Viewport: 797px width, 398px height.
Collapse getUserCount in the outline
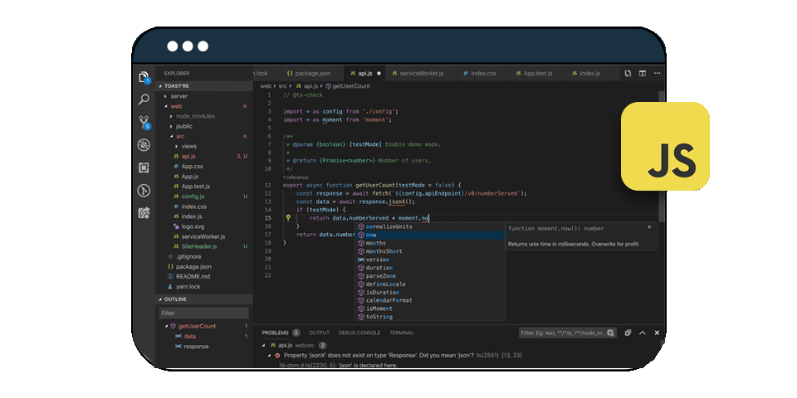166,326
